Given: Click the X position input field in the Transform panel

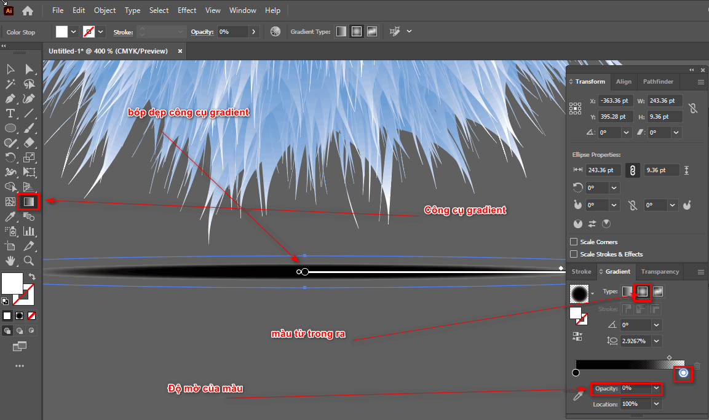Looking at the screenshot, I should pyautogui.click(x=616, y=100).
